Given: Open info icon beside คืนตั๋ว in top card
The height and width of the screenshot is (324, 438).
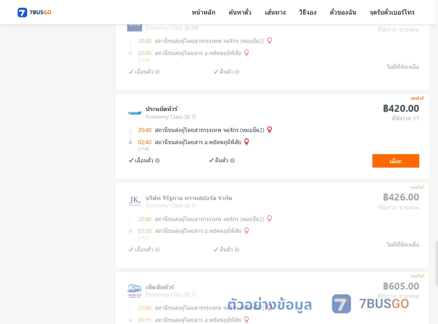Looking at the screenshot, I should tap(237, 72).
